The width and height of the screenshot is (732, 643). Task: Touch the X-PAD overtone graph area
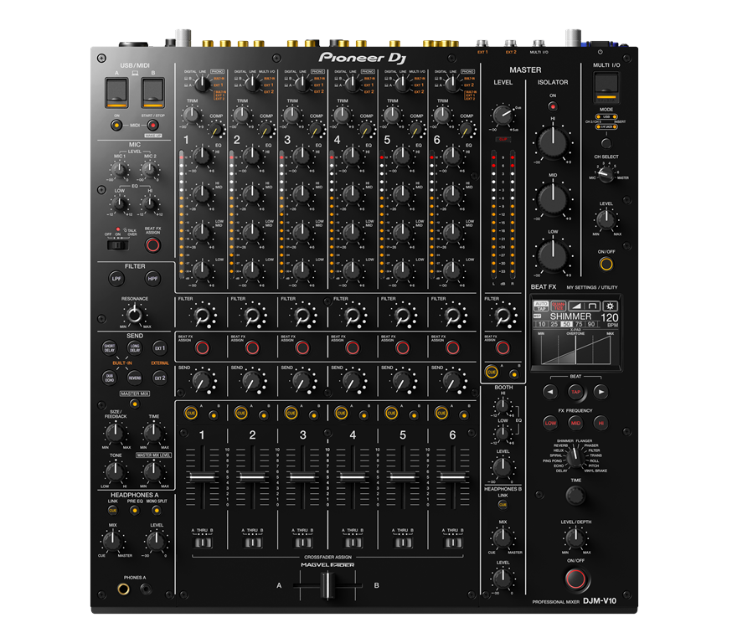(x=575, y=349)
